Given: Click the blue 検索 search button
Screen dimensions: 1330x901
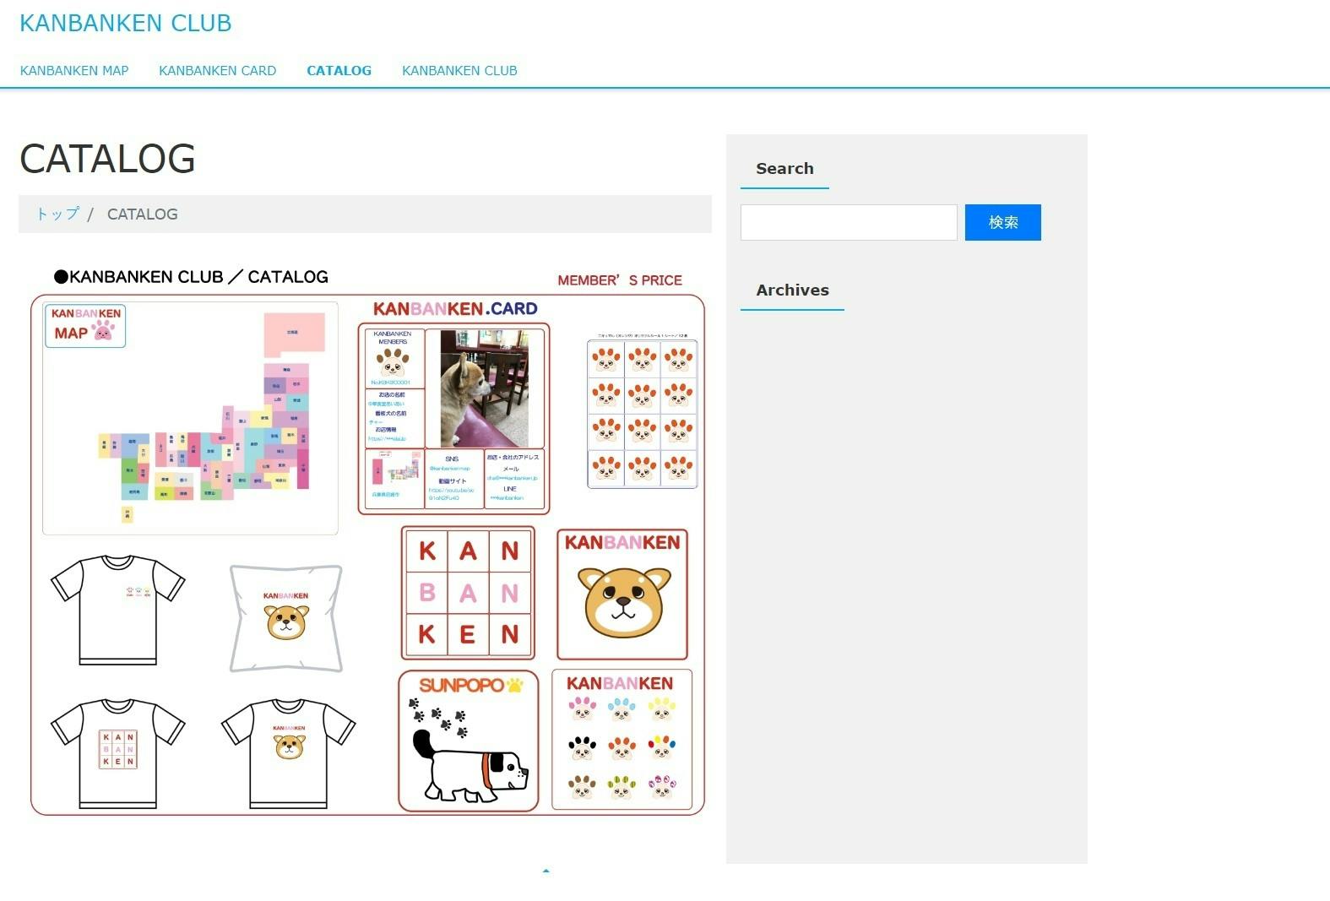Looking at the screenshot, I should 1002,222.
